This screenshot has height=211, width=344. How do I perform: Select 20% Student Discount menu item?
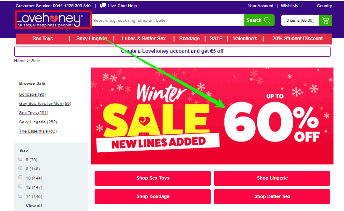pos(297,39)
